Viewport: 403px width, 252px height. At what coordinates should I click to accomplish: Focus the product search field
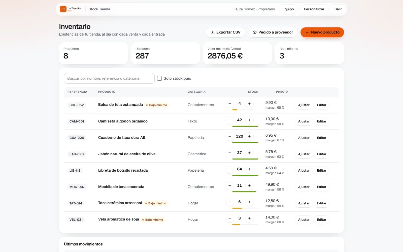pos(109,78)
